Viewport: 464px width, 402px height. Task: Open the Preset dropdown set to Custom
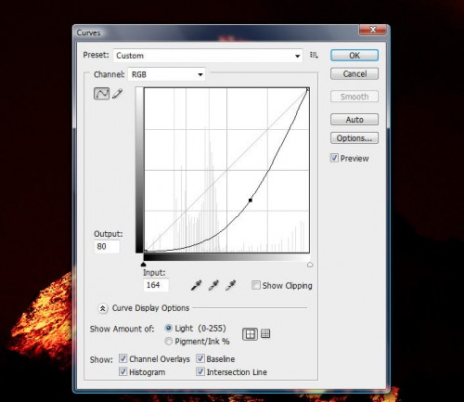pyautogui.click(x=208, y=56)
